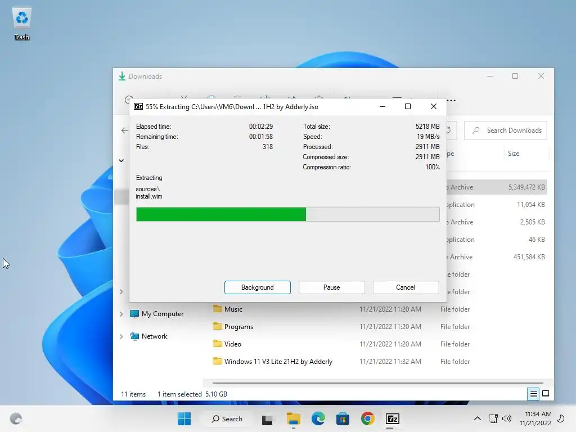Viewport: 576px width, 432px height.
Task: Select the 2,505 KB archive row
Action: pos(497,222)
